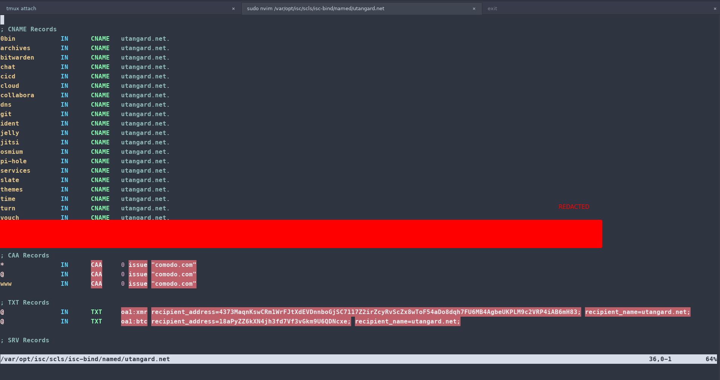Click 'recipient_name=utangard.net;' on xmr row
Screen dimensions: 720x380
(x=638, y=312)
